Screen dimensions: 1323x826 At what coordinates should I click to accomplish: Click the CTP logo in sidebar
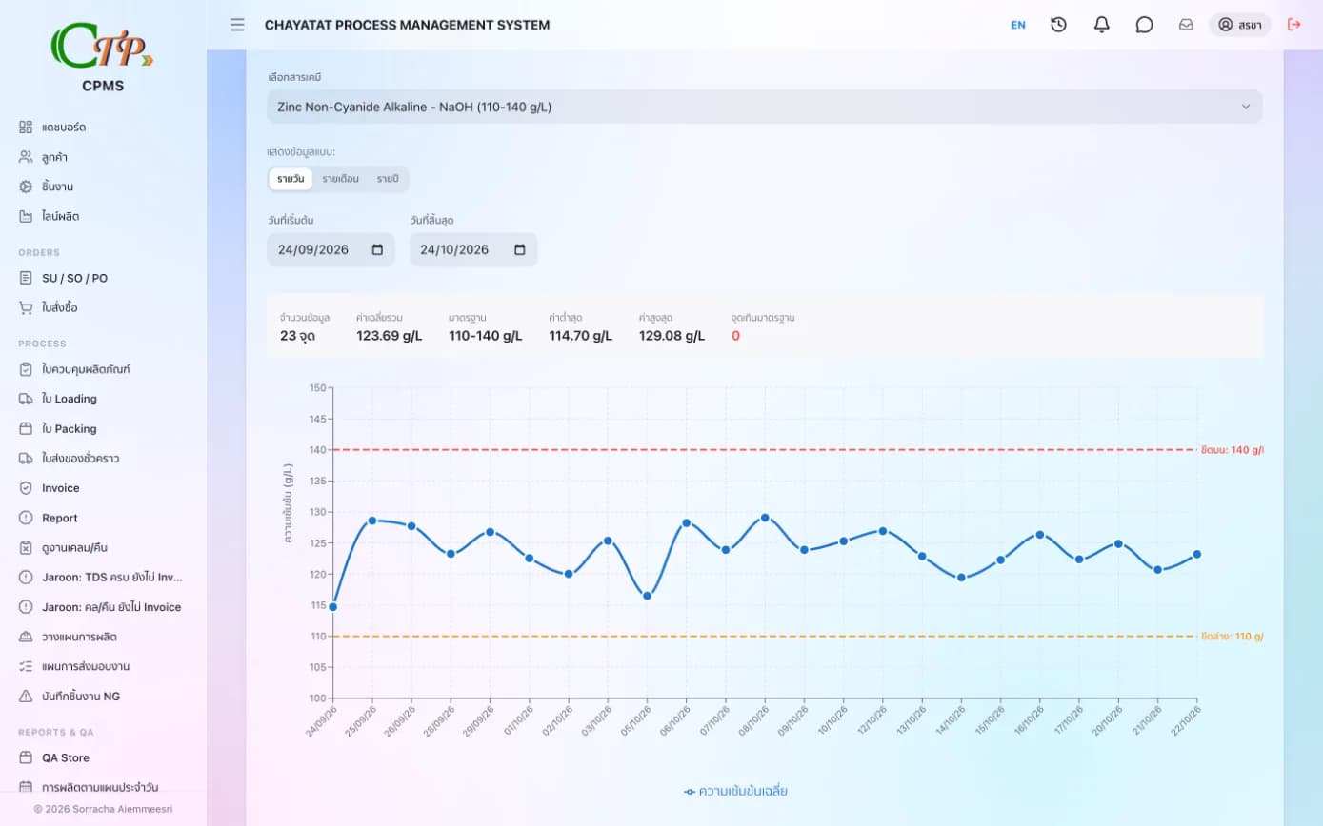tap(103, 46)
